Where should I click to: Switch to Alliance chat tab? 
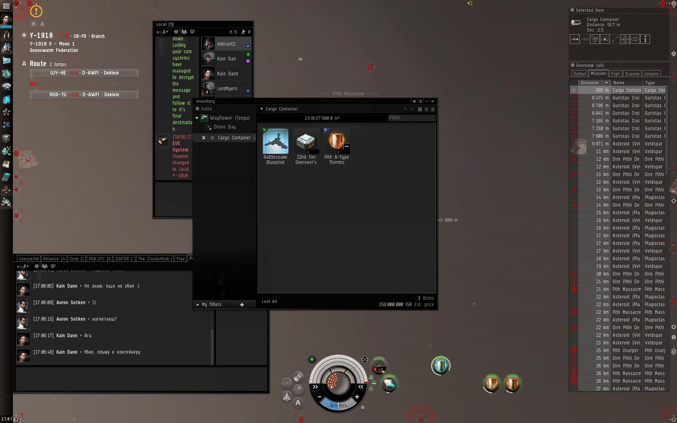pos(54,259)
